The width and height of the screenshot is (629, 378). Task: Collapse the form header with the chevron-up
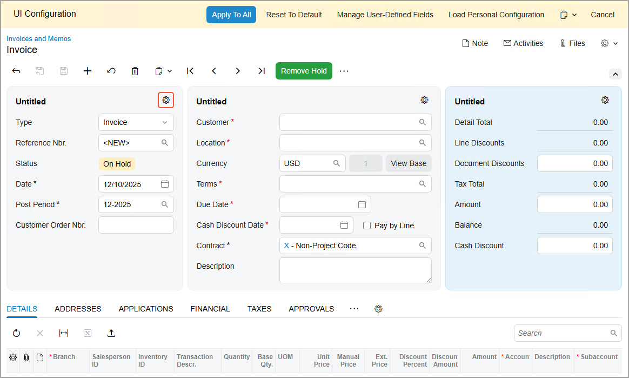615,74
